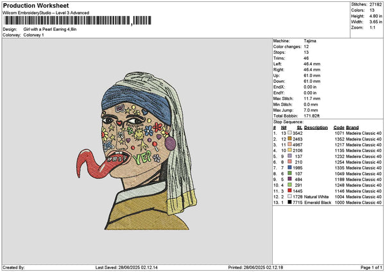Click the pink swatch beside 210
Image resolution: width=385 pixels, height=272 pixels.
tap(290, 162)
